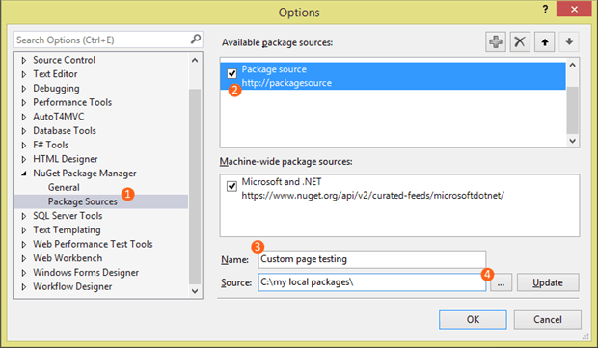The height and width of the screenshot is (348, 598).
Task: Expand the Windows Forms Designer node
Action: tap(24, 273)
